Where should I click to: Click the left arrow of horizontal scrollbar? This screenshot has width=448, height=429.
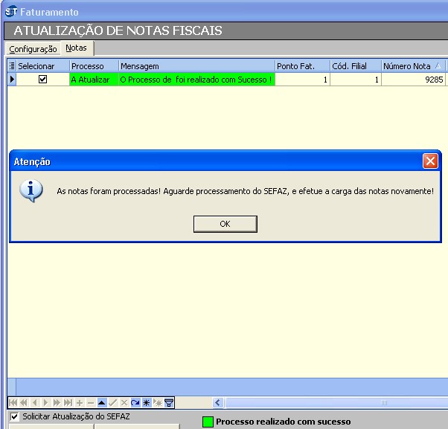[219, 402]
